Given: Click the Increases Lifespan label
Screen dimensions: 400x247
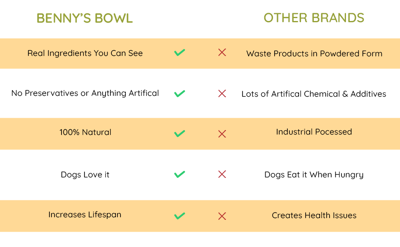Looking at the screenshot, I should click(85, 215).
